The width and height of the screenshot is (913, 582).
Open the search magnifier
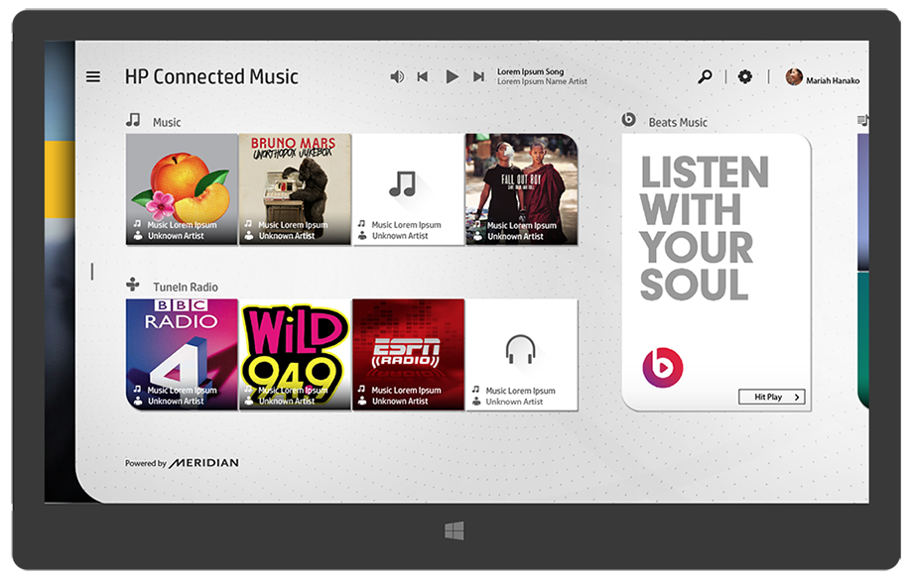coord(705,76)
